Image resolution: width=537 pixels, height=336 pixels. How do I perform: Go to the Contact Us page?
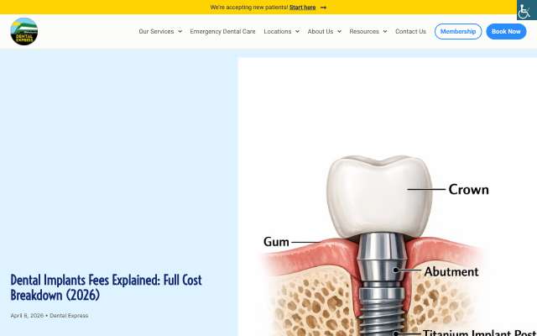[x=410, y=31]
